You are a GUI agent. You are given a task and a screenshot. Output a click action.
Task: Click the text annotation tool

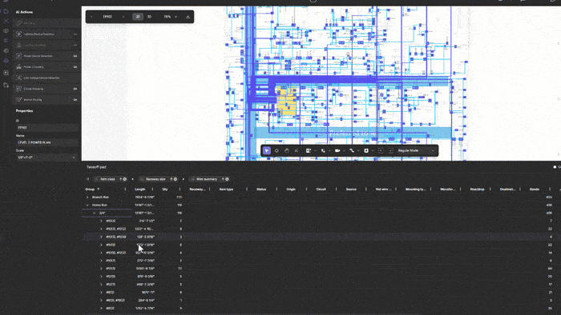point(297,151)
